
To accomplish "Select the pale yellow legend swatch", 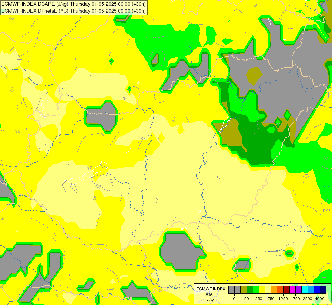I will pyautogui.click(x=268, y=290).
